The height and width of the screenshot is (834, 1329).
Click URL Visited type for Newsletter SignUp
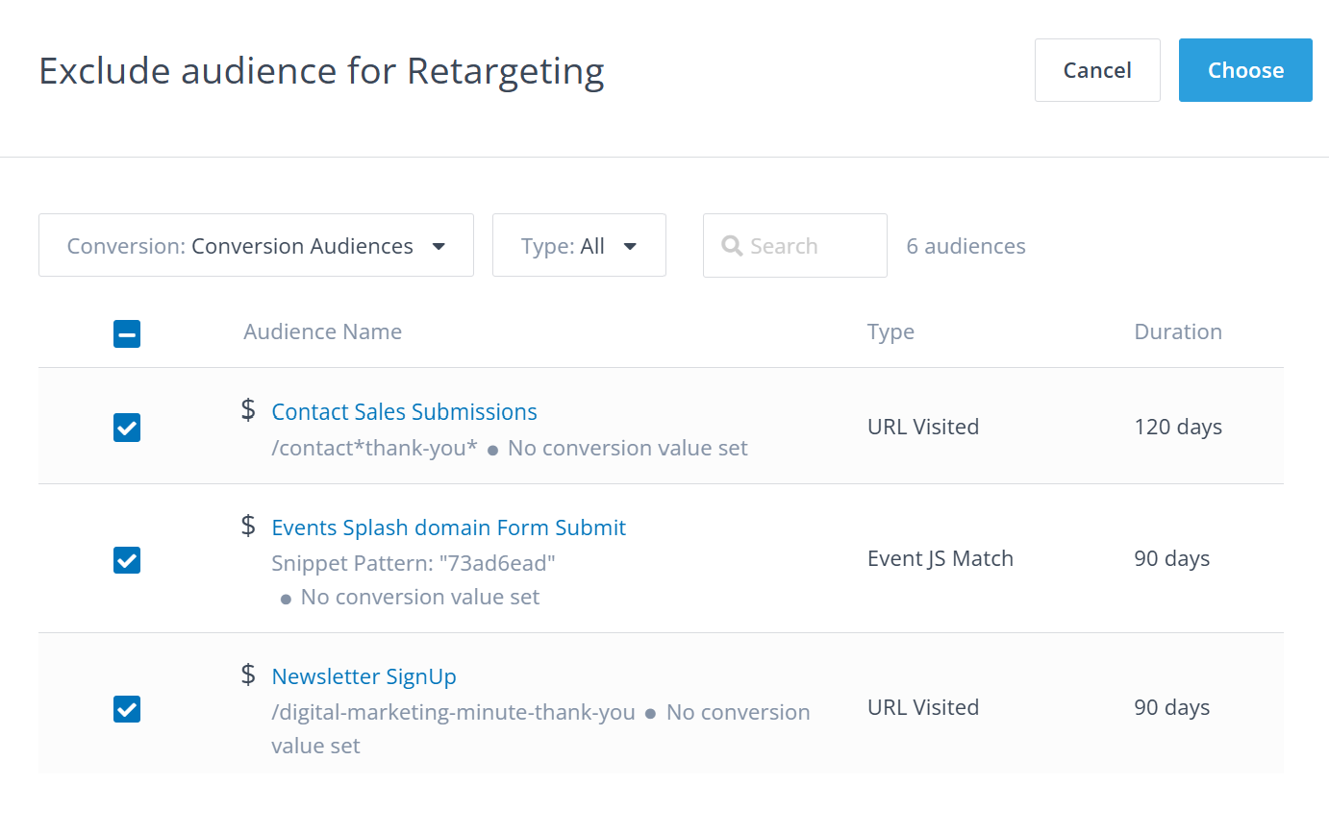coord(922,707)
